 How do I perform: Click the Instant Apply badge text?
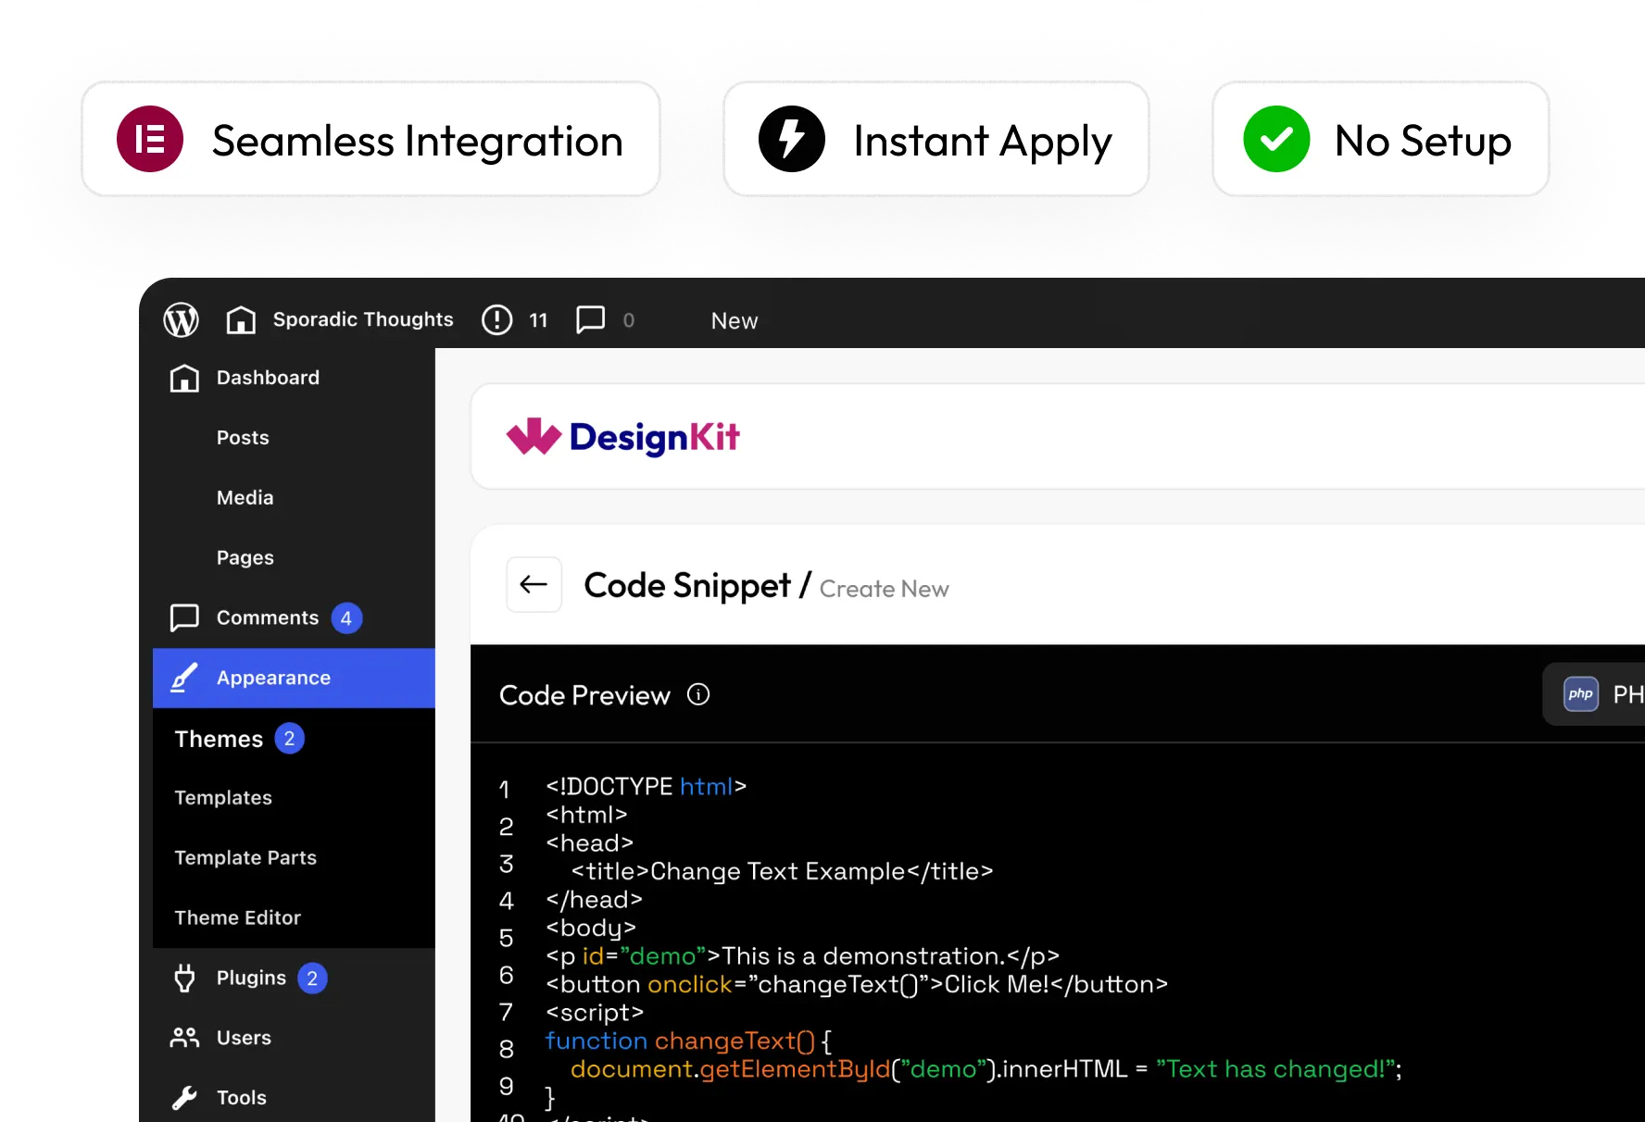click(983, 143)
